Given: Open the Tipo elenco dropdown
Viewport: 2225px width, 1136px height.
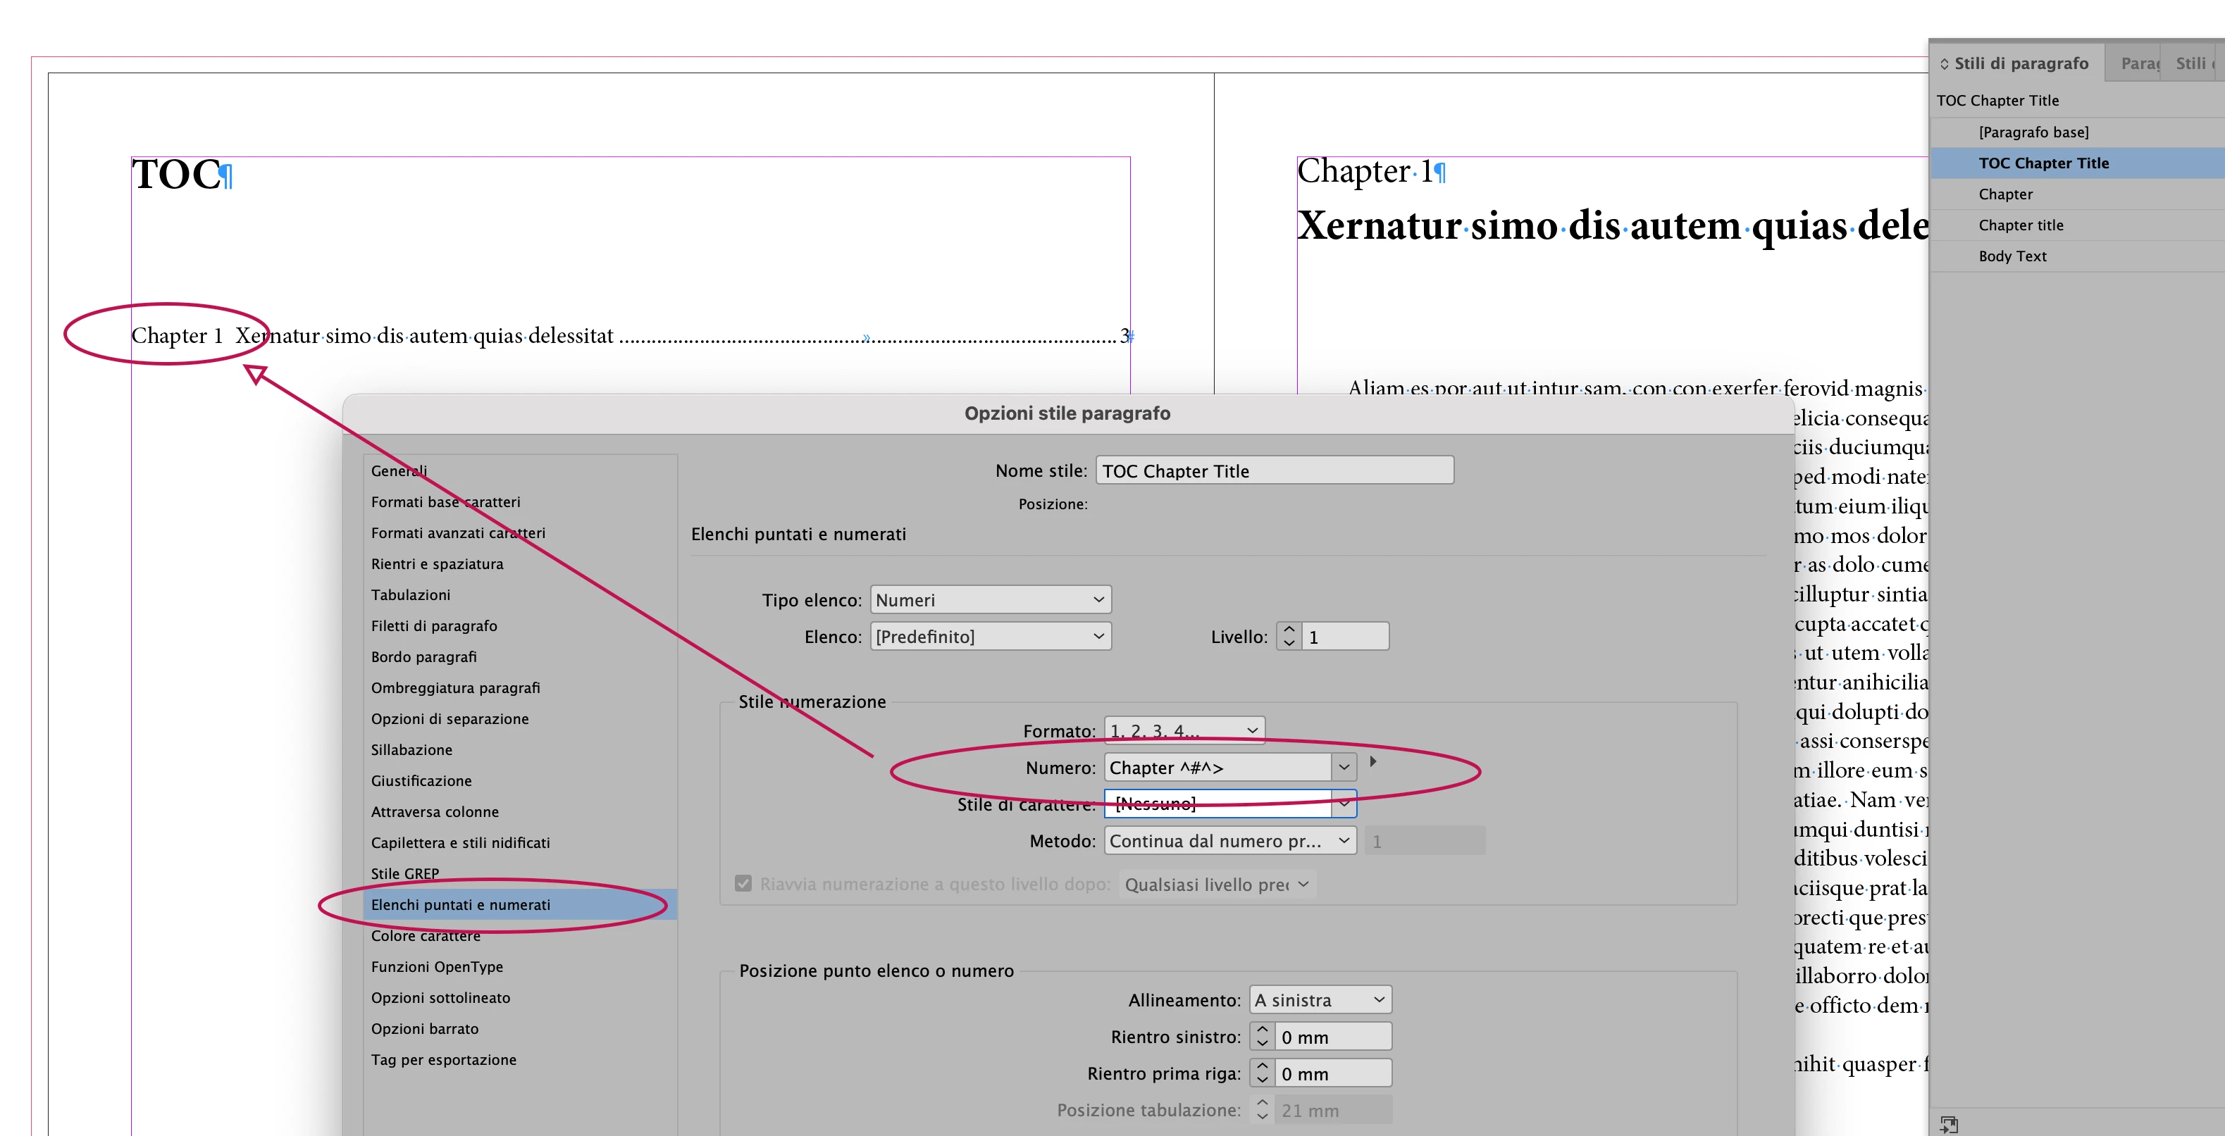Looking at the screenshot, I should pos(990,599).
